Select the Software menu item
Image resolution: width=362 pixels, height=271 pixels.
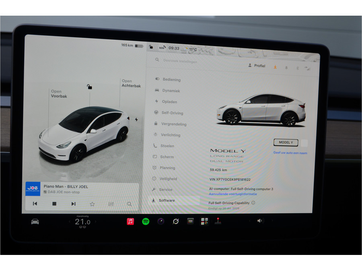174,200
